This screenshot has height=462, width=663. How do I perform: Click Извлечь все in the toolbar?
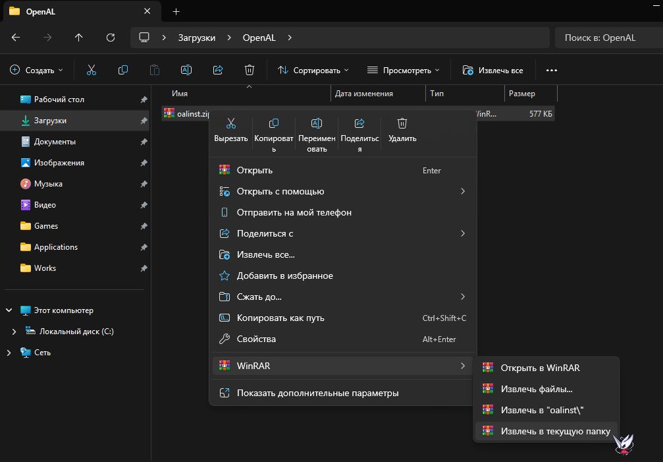(x=493, y=71)
